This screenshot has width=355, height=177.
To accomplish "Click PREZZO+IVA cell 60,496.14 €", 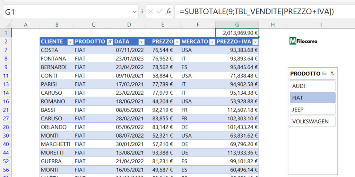I will 237,170.
